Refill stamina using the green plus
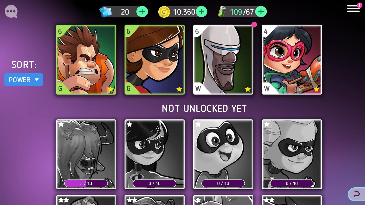Image resolution: width=365 pixels, height=205 pixels. tap(261, 12)
